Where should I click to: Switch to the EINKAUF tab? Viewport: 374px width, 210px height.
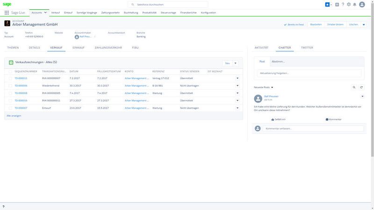click(79, 48)
